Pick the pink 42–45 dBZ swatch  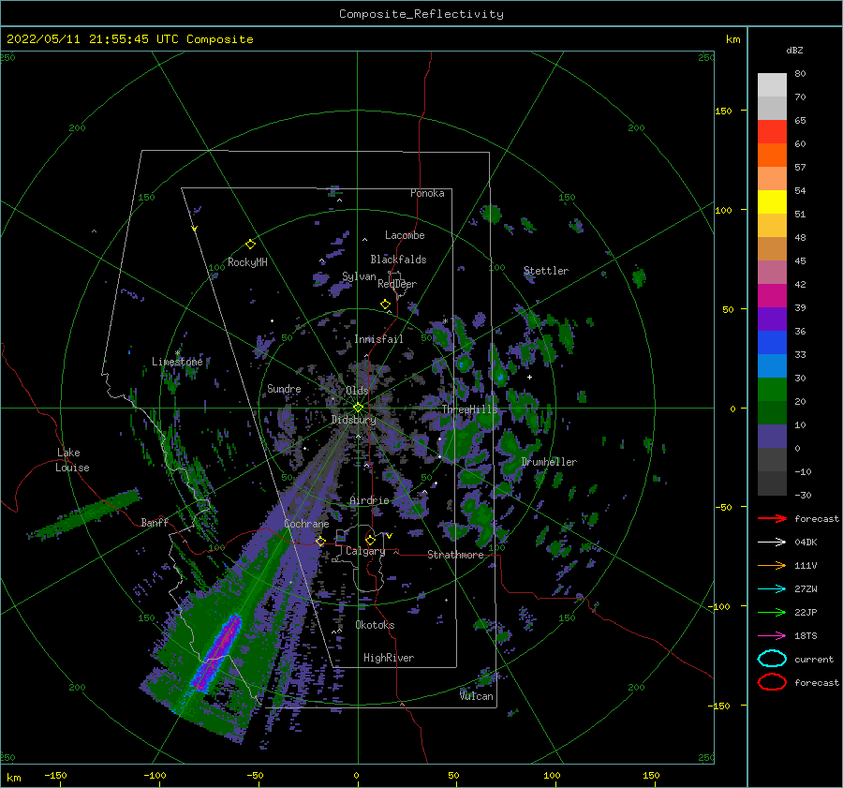(x=772, y=272)
